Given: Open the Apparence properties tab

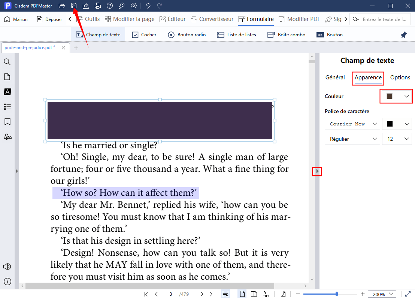Looking at the screenshot, I should [368, 78].
